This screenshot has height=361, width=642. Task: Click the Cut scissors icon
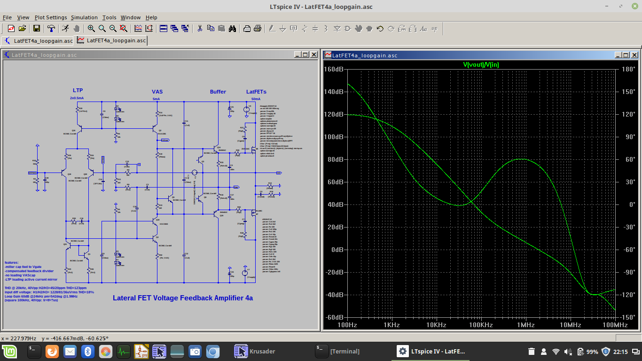[x=200, y=29]
